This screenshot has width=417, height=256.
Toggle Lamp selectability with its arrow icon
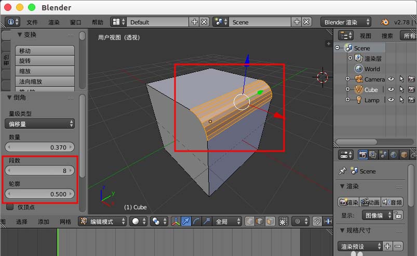tap(401, 100)
